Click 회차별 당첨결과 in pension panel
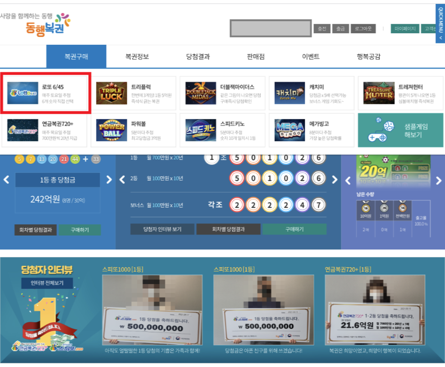Image resolution: width=445 pixels, height=367 pixels. pos(229,229)
